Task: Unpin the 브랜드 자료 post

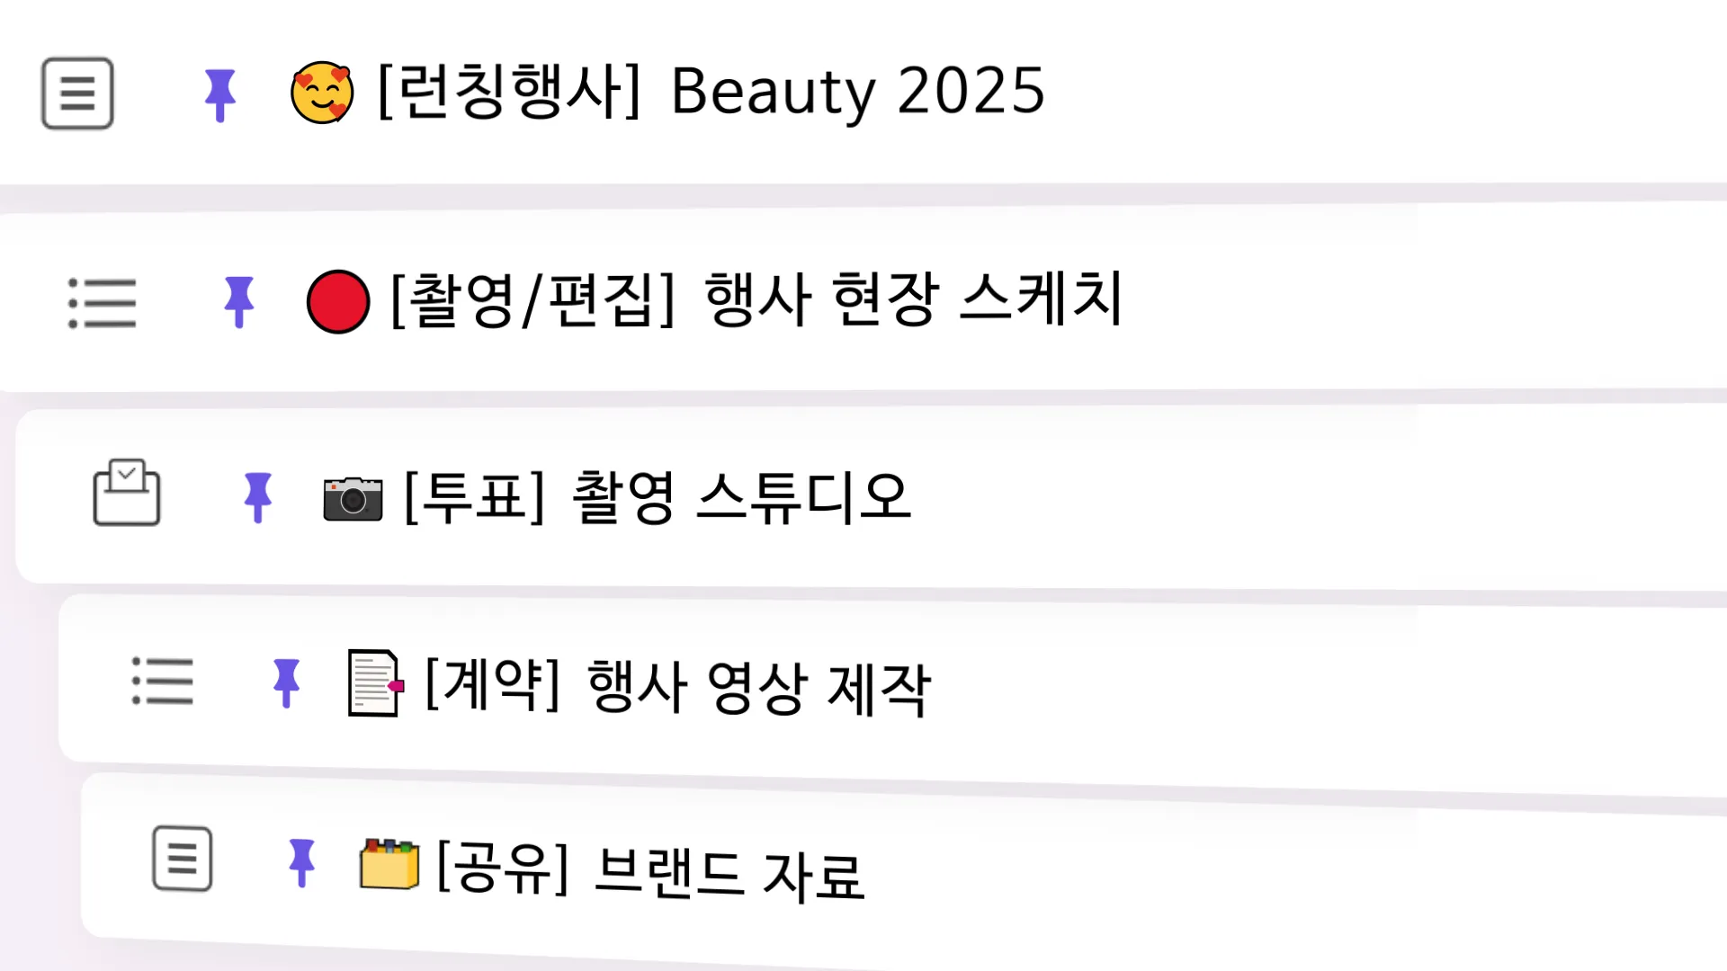Action: point(301,863)
